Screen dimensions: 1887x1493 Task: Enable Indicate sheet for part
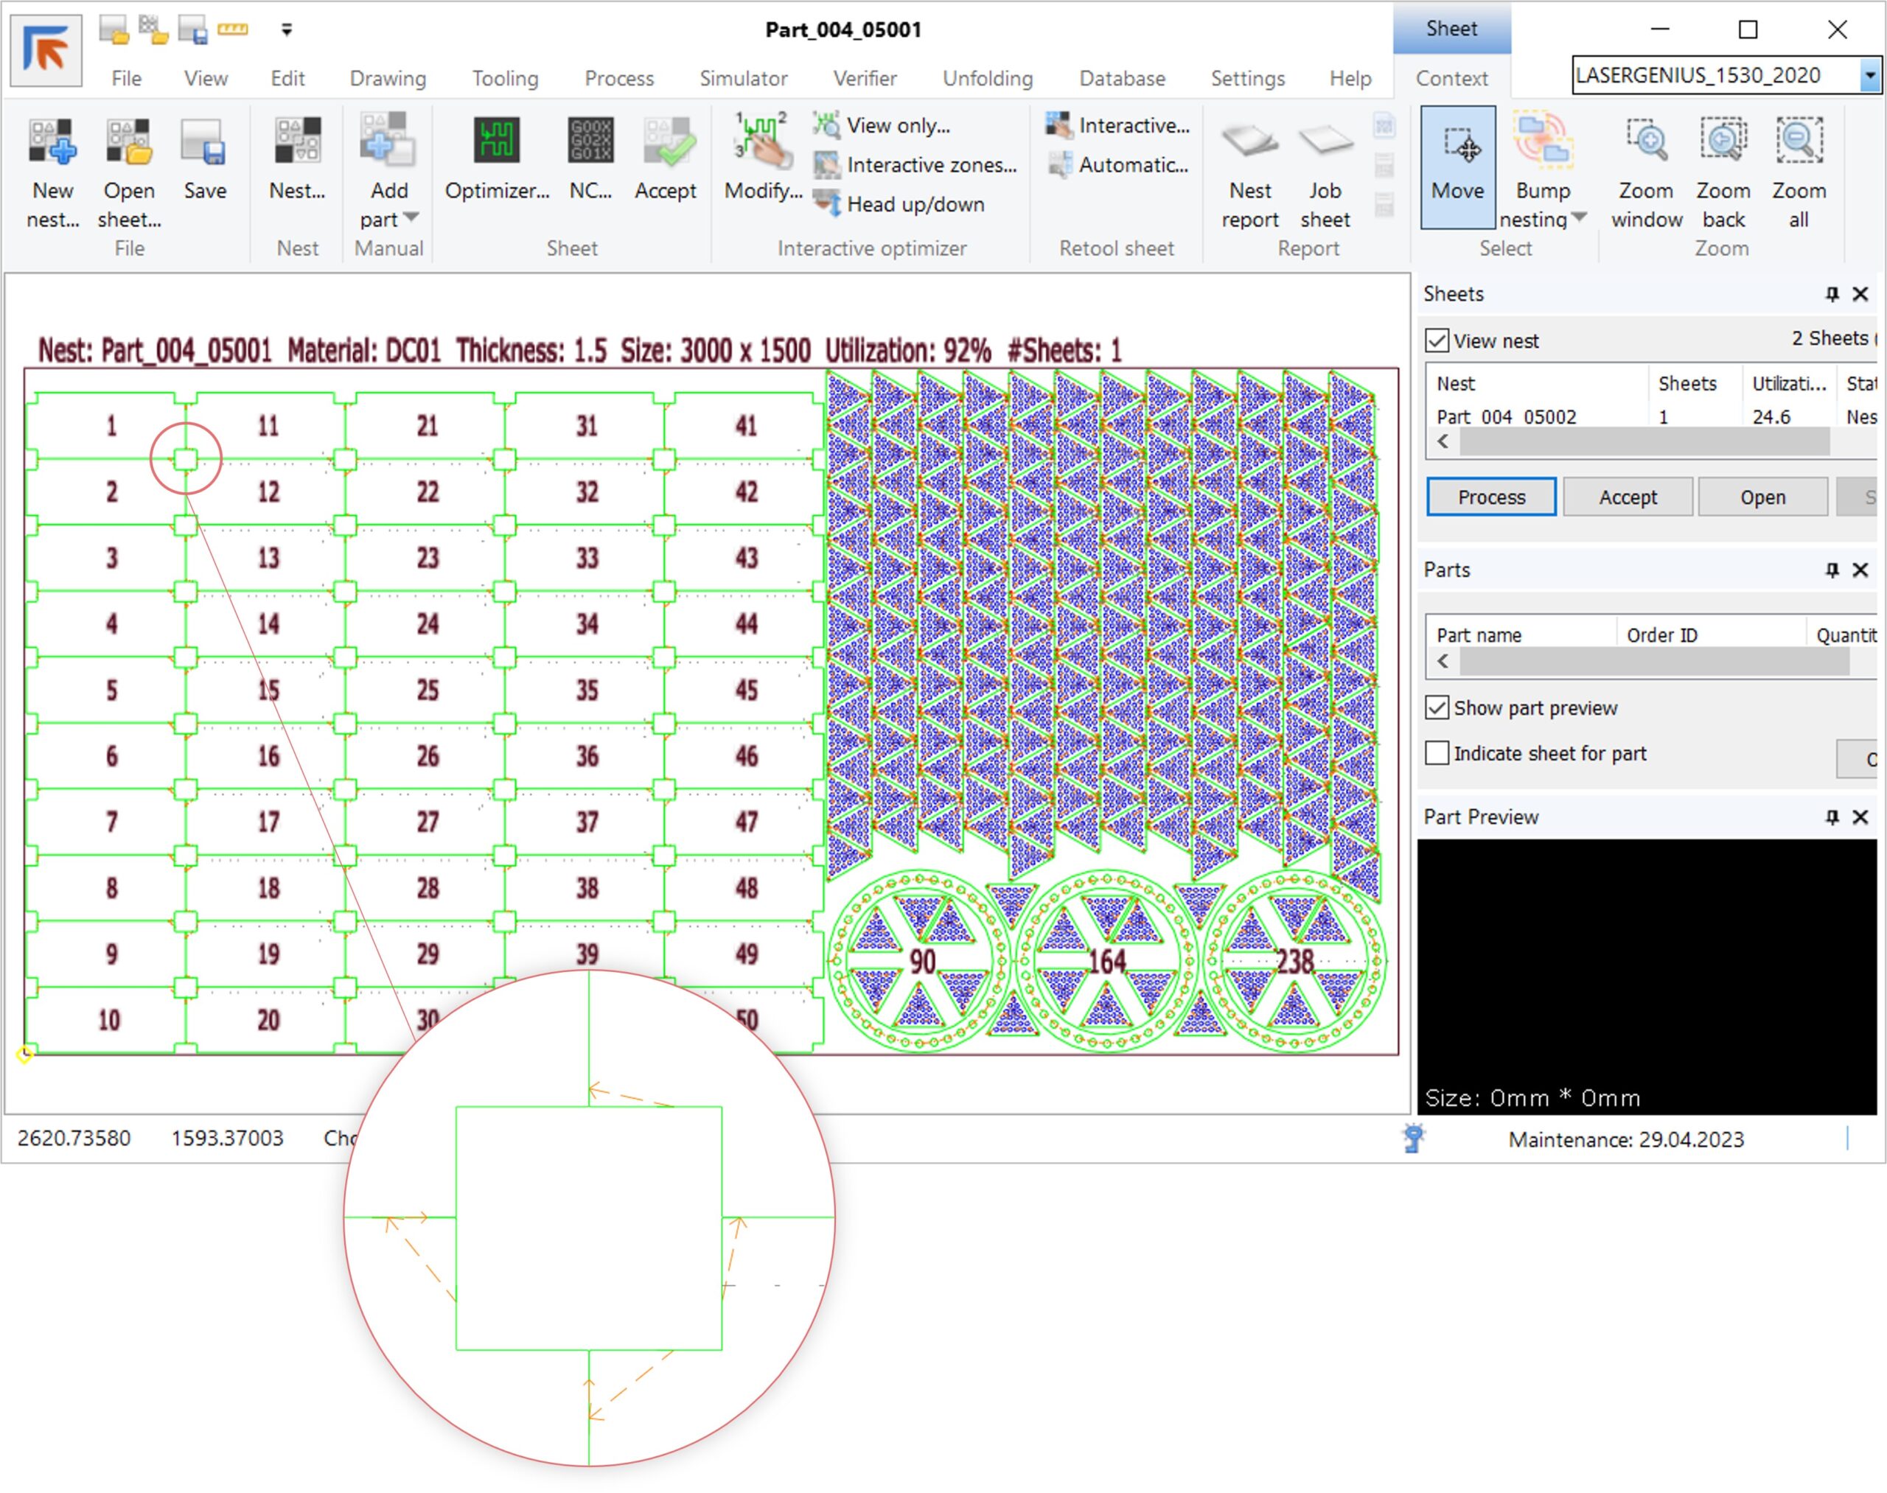pyautogui.click(x=1437, y=753)
